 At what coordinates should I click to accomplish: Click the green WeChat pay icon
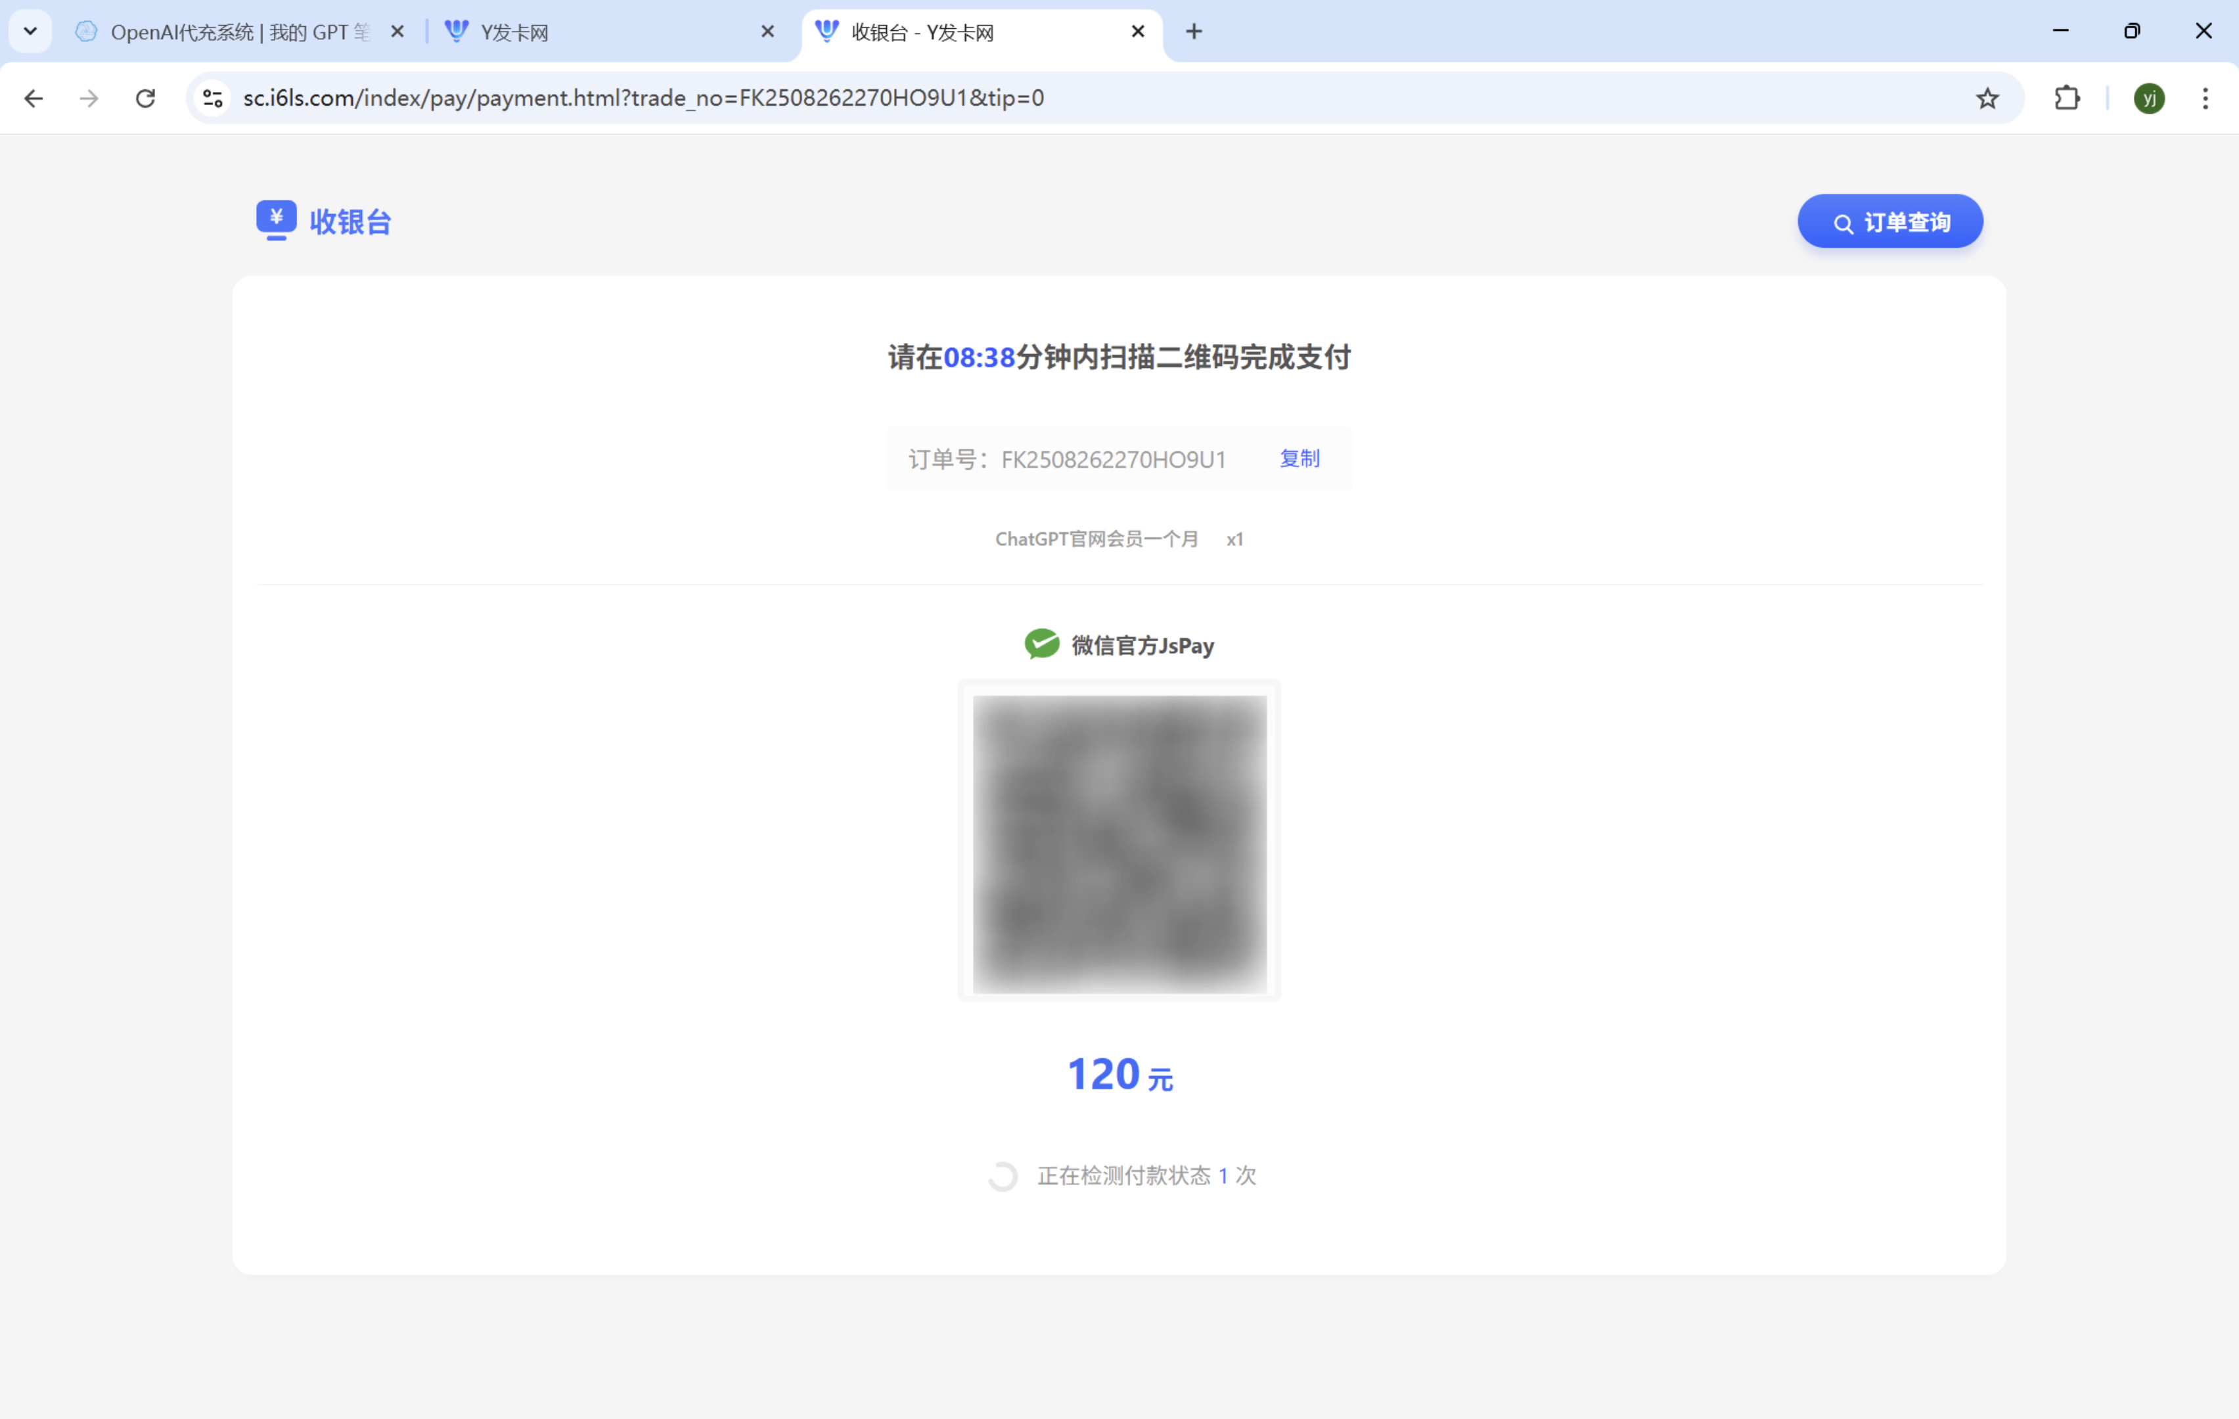(1041, 644)
